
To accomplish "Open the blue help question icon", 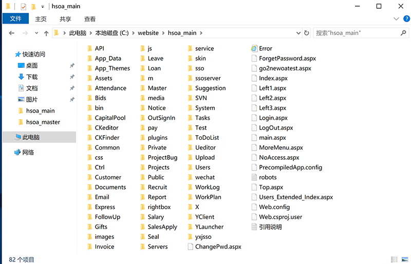I will pos(406,19).
